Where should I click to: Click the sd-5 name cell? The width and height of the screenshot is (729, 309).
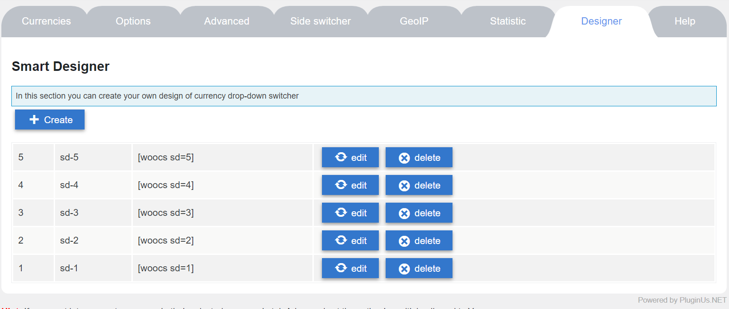pos(93,157)
